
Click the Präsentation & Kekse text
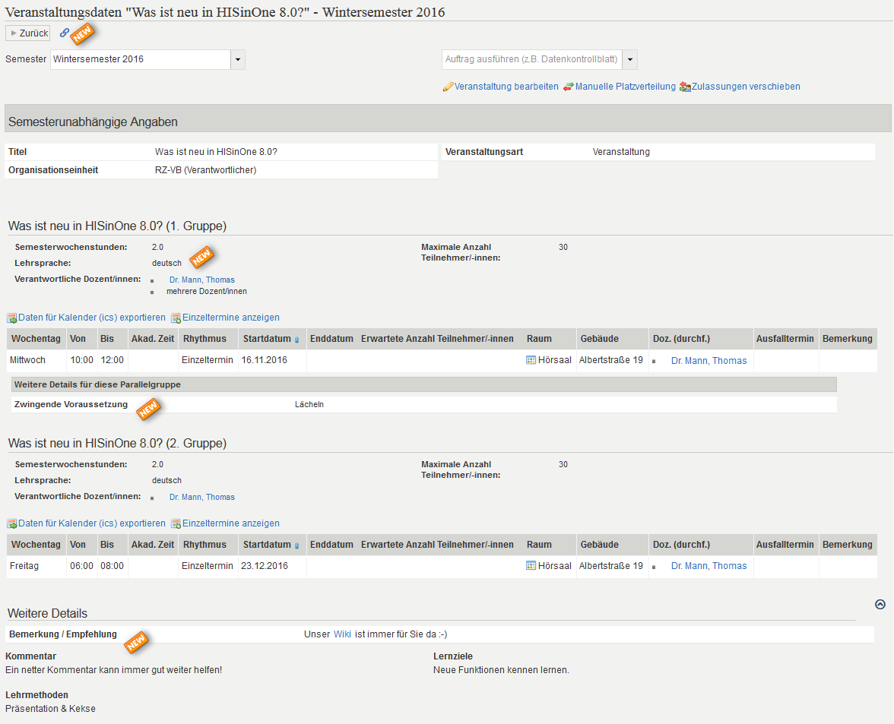coord(50,709)
